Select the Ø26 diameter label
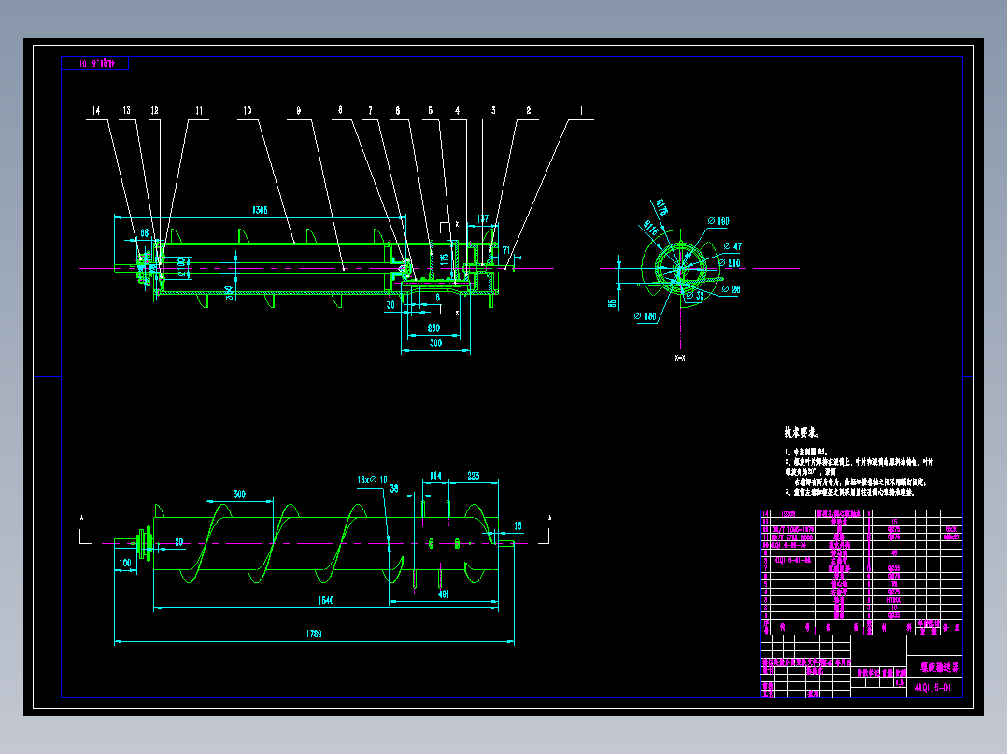The image size is (1007, 754). click(730, 289)
